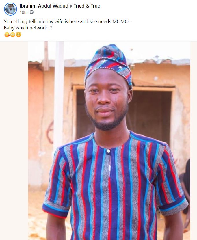The image size is (197, 240).
Task: Click the kissing face emoji
Action: tap(7, 35)
